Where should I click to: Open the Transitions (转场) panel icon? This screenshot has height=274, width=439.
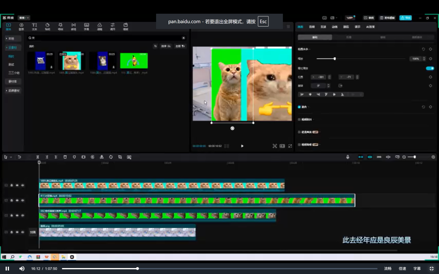[x=73, y=27]
